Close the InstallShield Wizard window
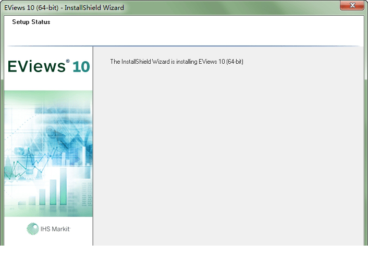The height and width of the screenshot is (255, 368). click(x=352, y=5)
